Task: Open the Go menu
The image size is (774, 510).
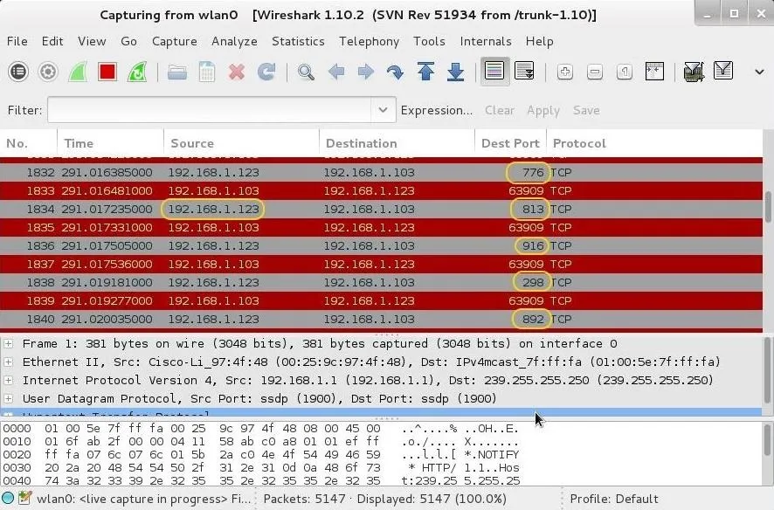Action: (x=128, y=41)
